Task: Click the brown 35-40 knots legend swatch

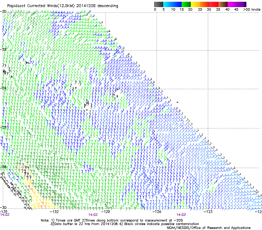Action: tap(223, 4)
